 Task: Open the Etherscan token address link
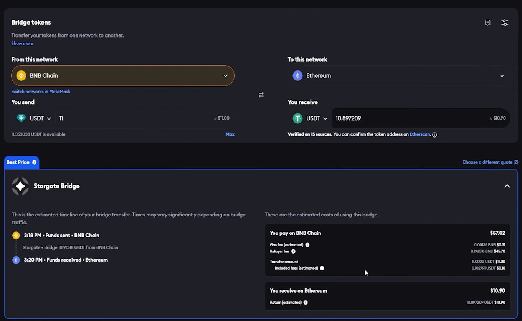[419, 134]
